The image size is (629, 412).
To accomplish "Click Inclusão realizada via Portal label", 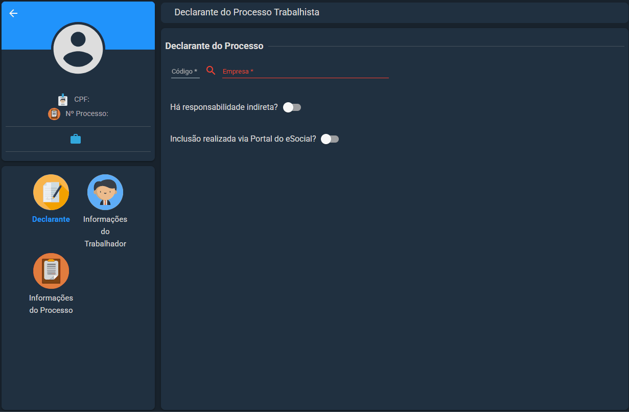I will click(243, 139).
